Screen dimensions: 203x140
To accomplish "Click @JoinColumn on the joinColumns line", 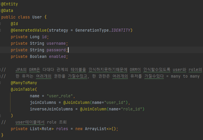I will (76, 102).
